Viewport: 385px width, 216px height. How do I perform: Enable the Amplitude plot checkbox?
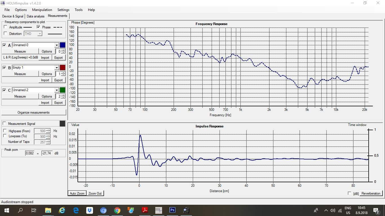(x=5, y=27)
